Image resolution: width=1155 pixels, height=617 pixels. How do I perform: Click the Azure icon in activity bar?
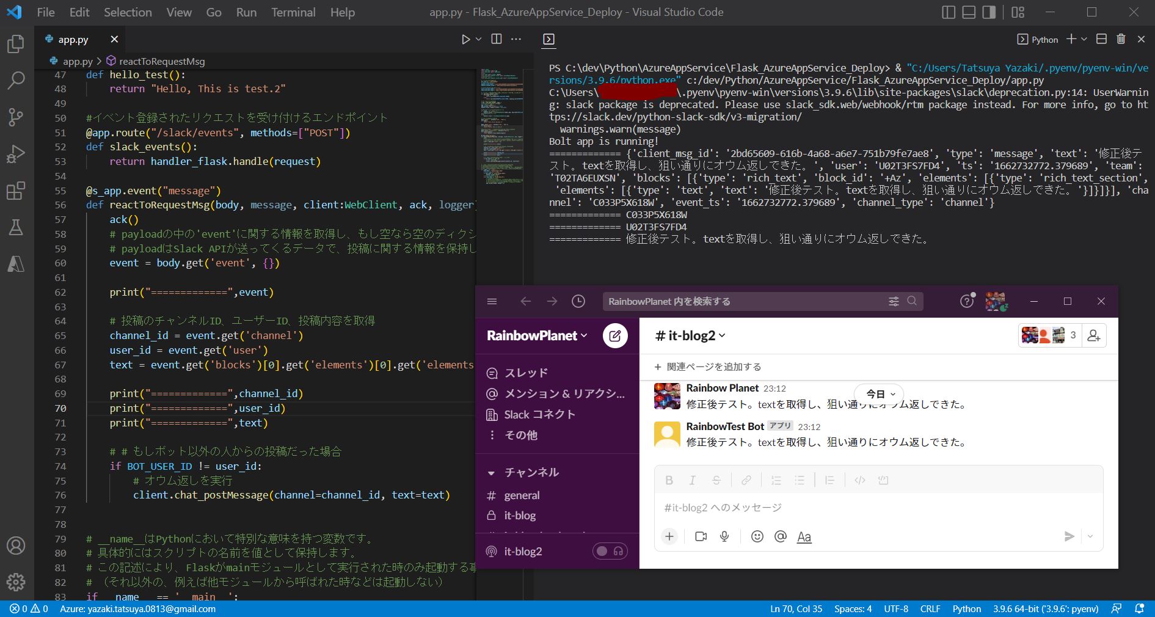(x=16, y=264)
